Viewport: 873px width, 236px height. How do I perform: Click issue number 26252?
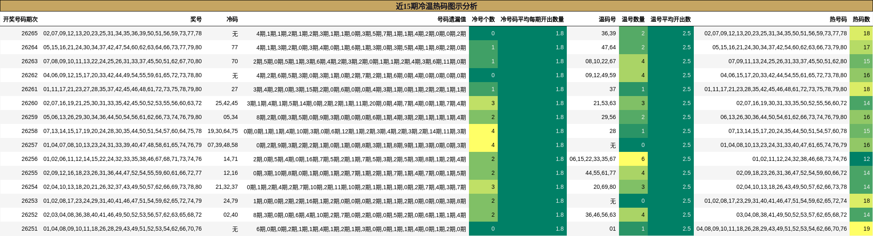[x=30, y=215]
